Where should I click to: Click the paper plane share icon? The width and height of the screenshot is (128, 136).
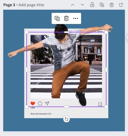pos(47,103)
